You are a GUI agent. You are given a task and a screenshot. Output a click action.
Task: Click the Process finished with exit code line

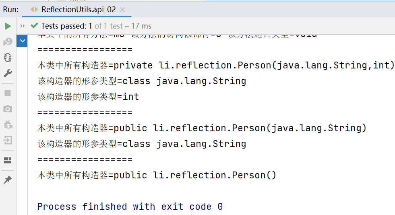click(130, 207)
